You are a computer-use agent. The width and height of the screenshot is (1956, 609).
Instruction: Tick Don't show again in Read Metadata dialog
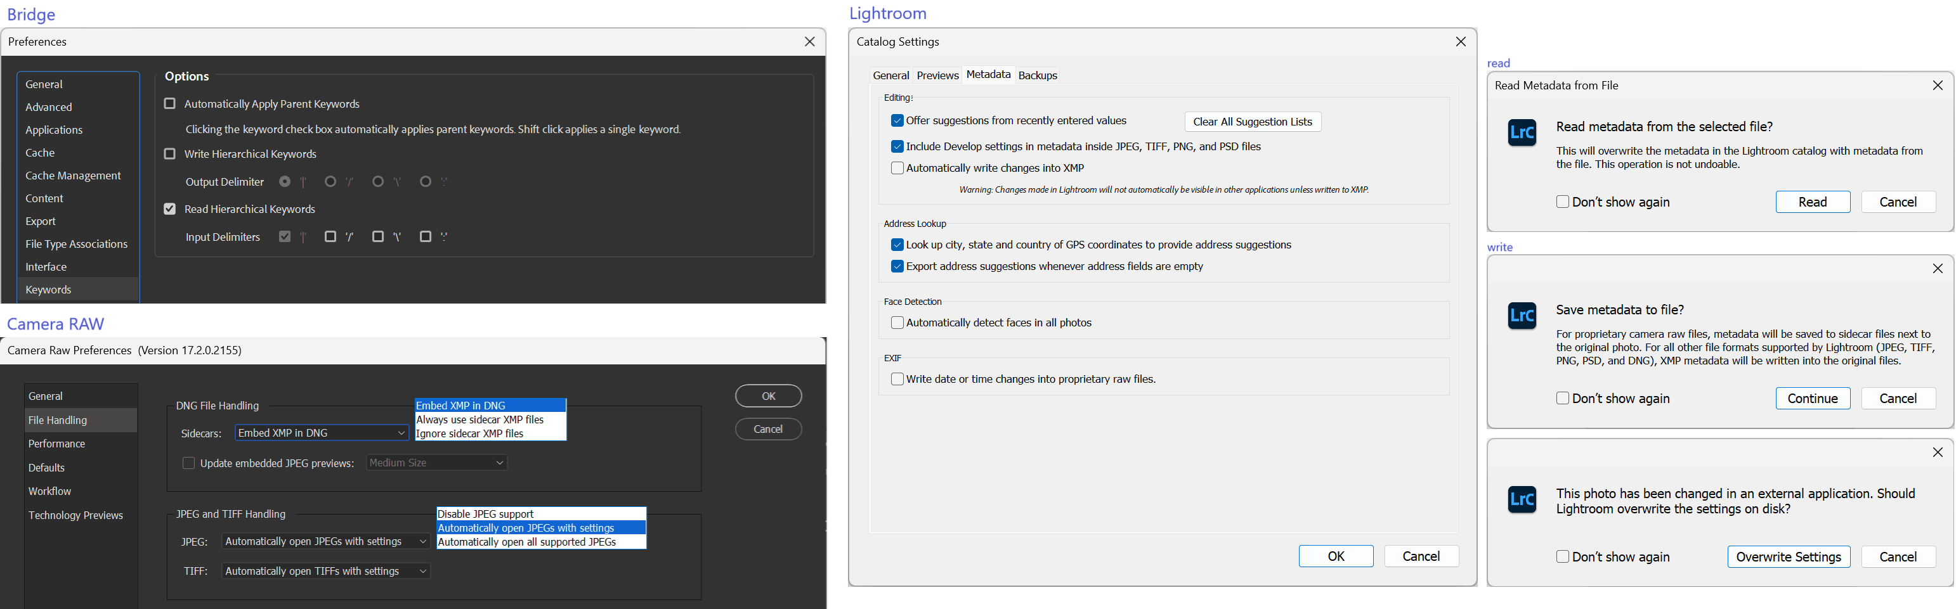click(x=1563, y=202)
